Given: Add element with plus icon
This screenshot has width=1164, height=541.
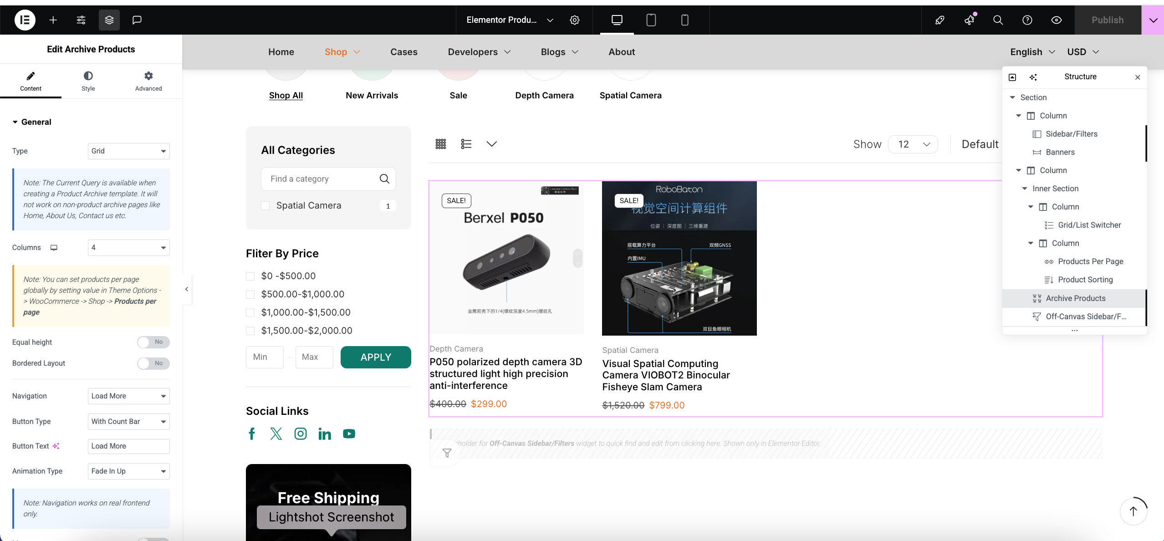Looking at the screenshot, I should pos(53,20).
